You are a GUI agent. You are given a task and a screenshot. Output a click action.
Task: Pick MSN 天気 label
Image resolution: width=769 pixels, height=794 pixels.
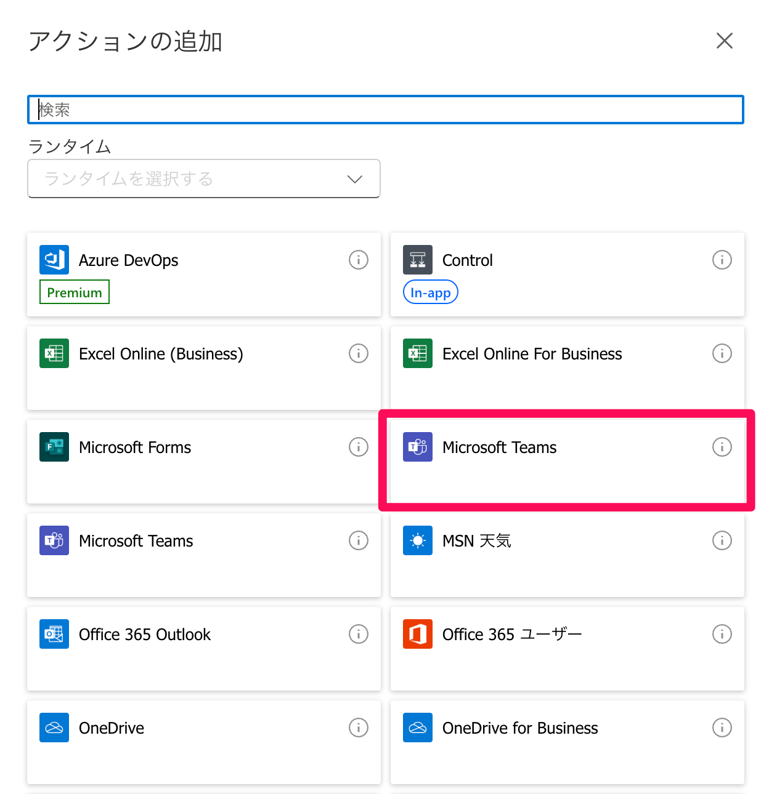point(477,541)
